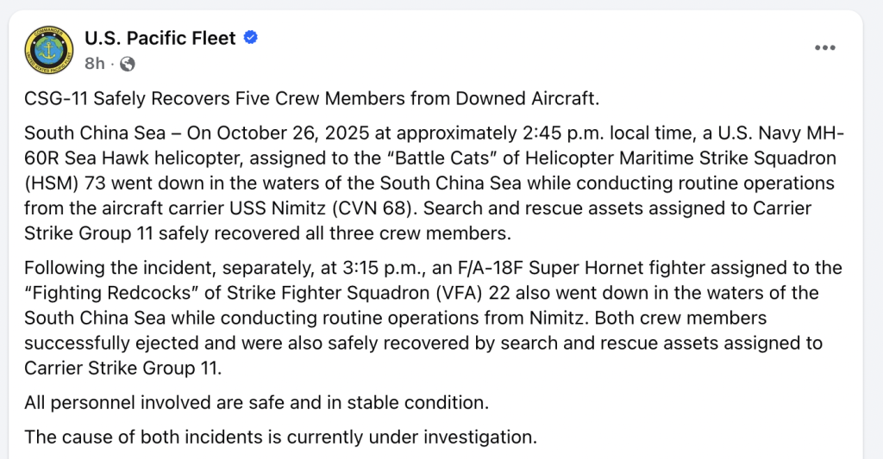Click the sentence "The cause of both incidents"
883x459 pixels.
[x=147, y=437]
